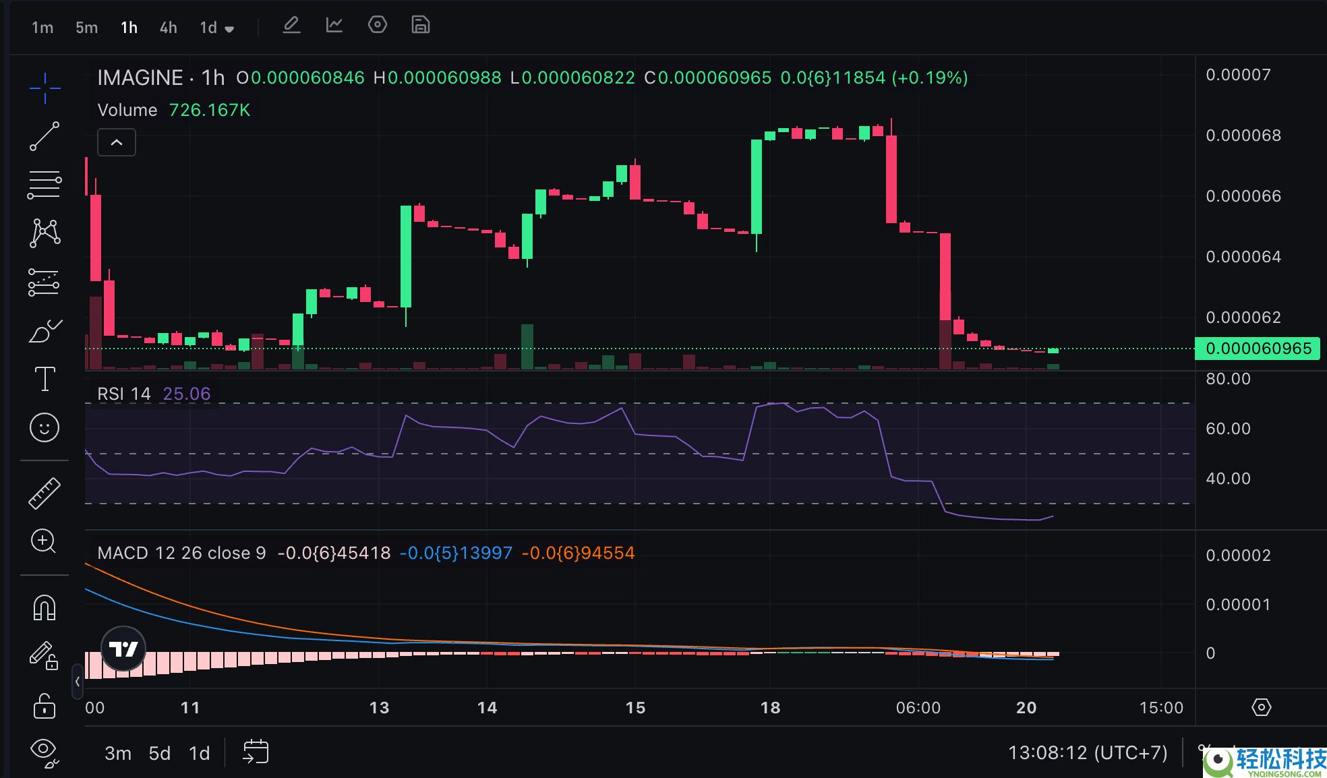Select the 3m date range button
Viewport: 1327px width, 778px height.
tap(118, 753)
